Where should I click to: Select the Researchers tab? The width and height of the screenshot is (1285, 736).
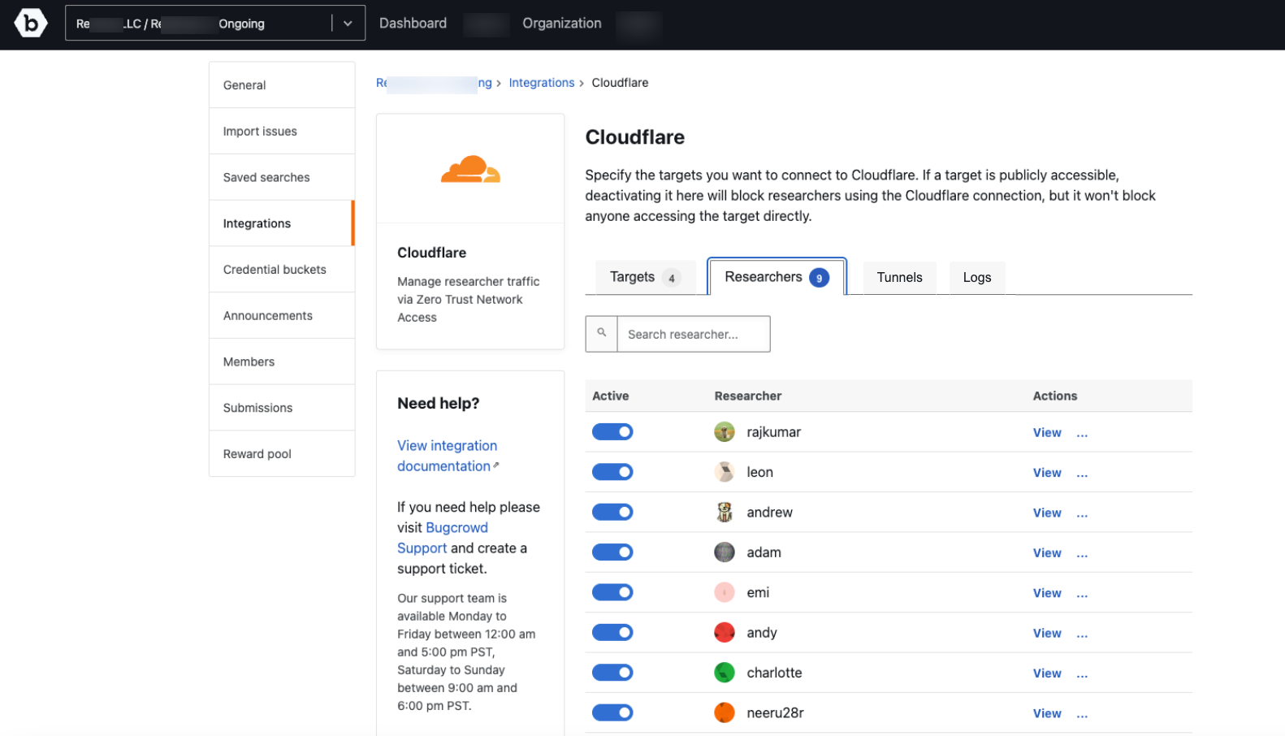pos(777,277)
